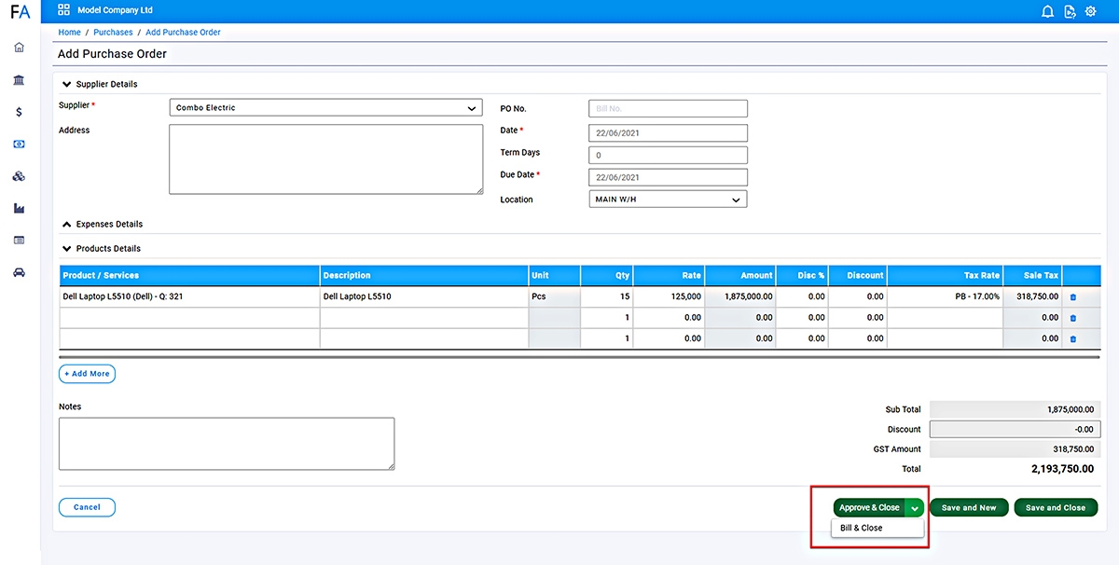
Task: Open the Home dashboard sidebar icon
Action: pos(20,48)
